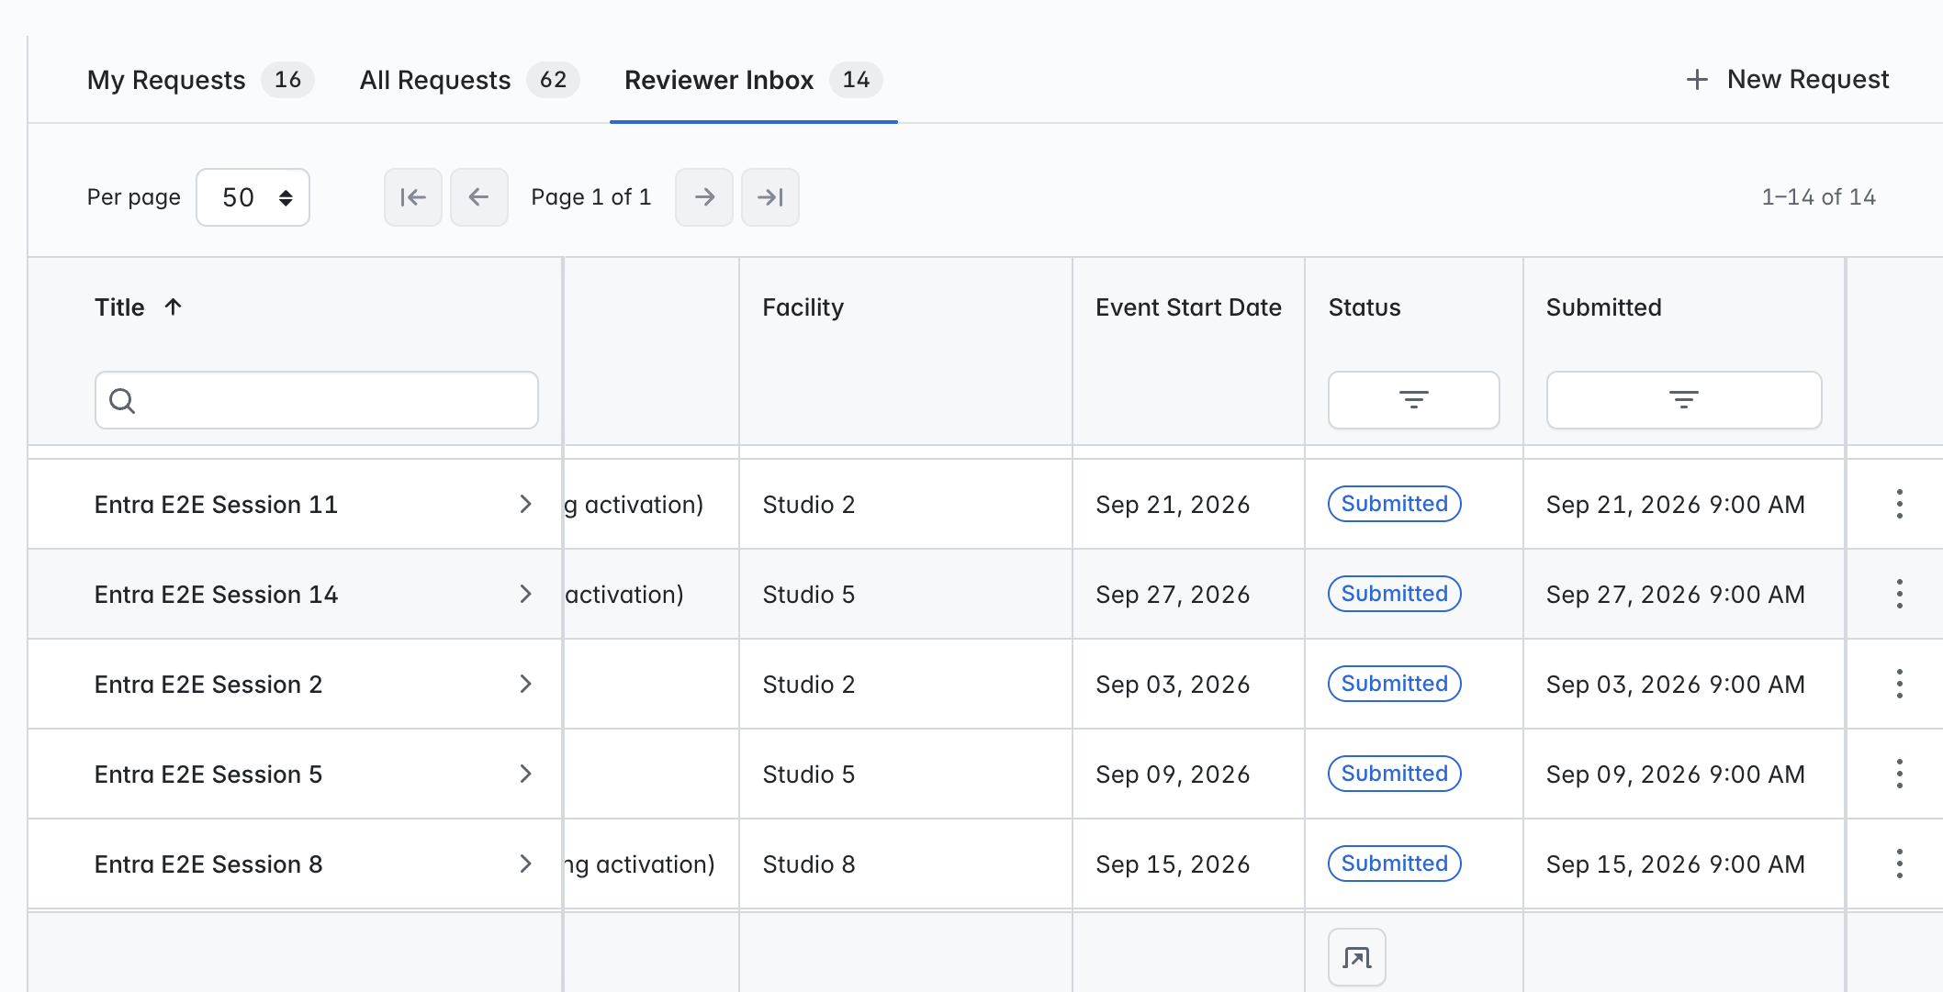Click the Event Start Date column header
The image size is (1943, 992).
click(1188, 307)
